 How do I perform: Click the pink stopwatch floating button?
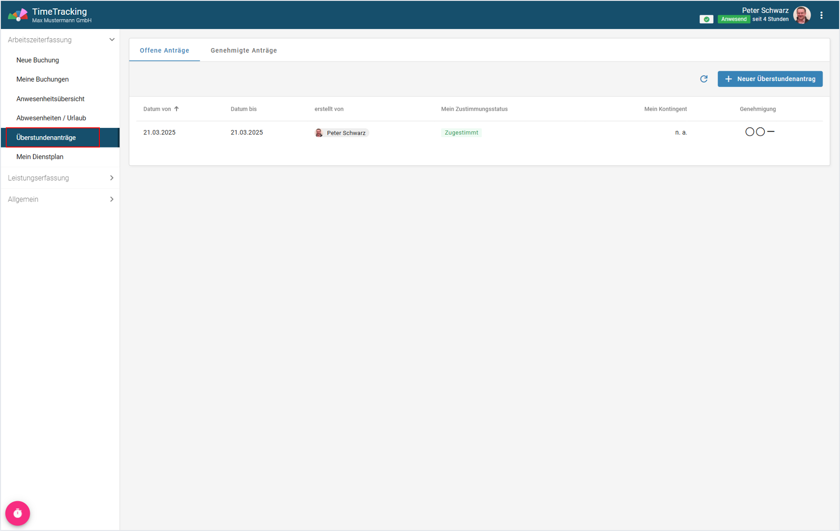point(18,513)
